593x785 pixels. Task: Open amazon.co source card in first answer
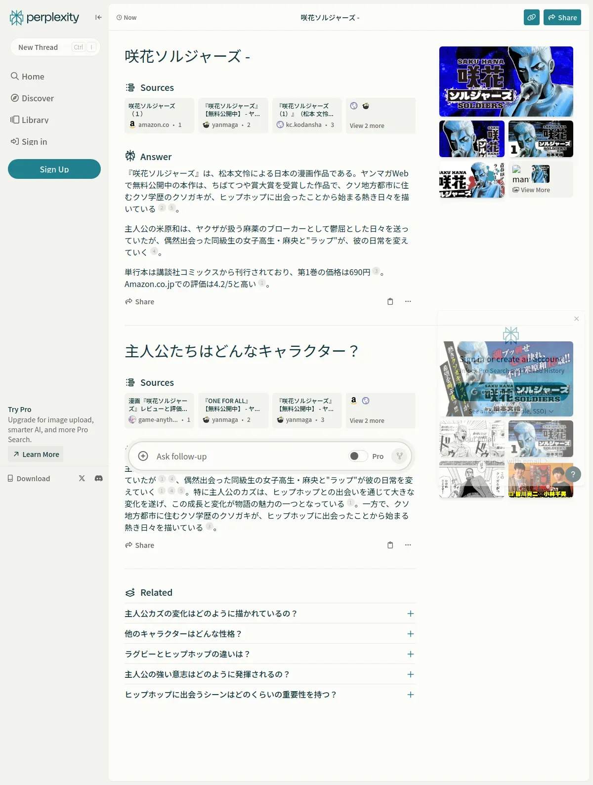click(159, 116)
